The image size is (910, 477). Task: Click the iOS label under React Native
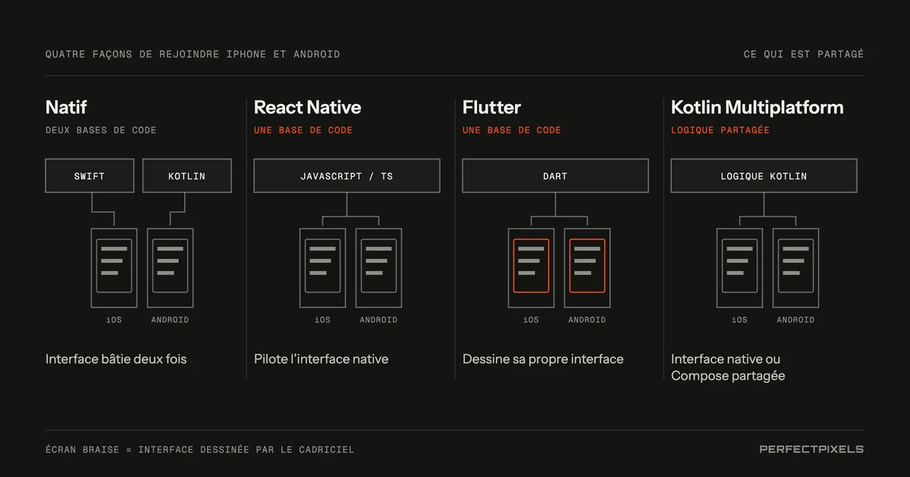click(322, 320)
